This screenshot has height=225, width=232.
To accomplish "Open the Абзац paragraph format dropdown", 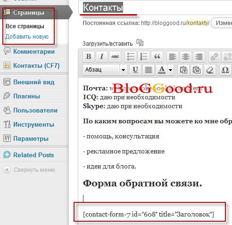I will point(105,70).
